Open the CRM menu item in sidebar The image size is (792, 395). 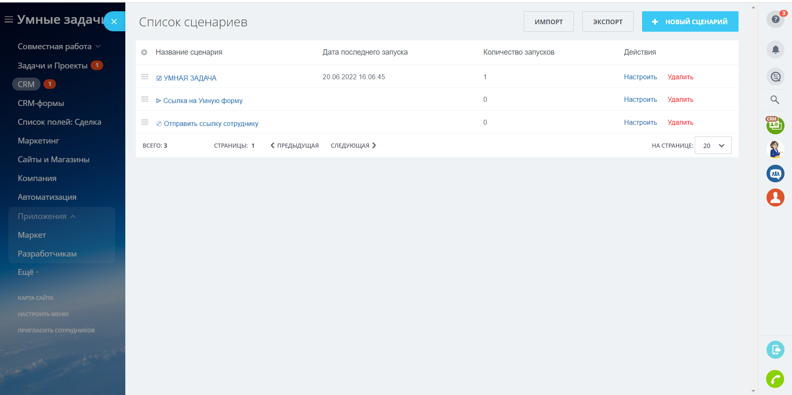click(x=26, y=84)
